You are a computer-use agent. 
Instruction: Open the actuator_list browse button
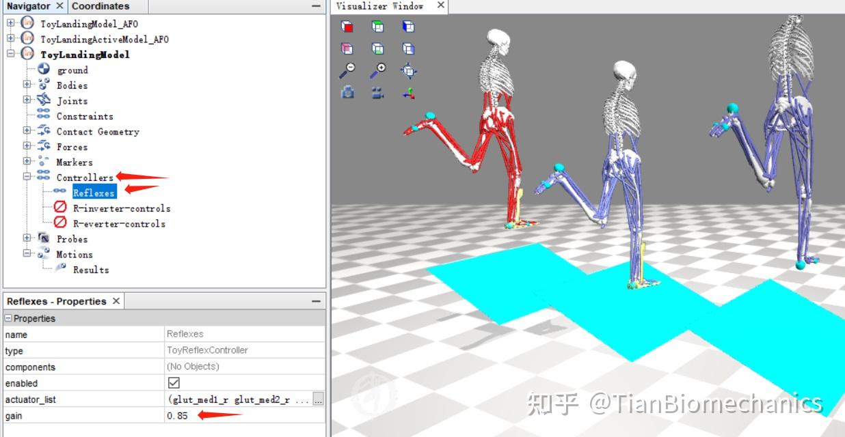[x=318, y=399]
